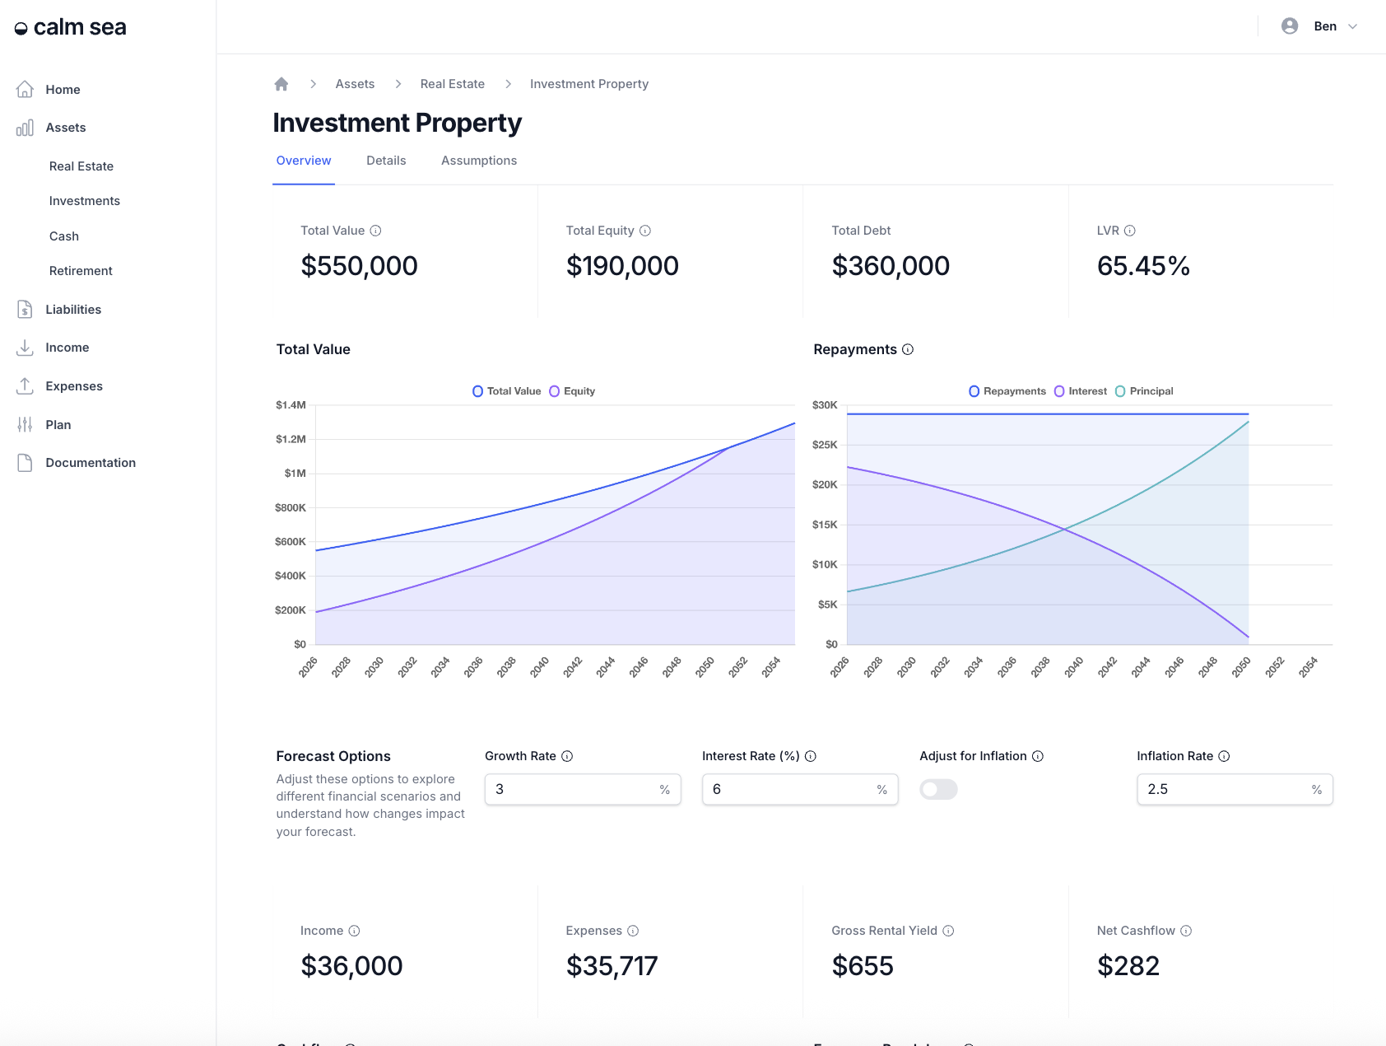Image resolution: width=1386 pixels, height=1046 pixels.
Task: Click the Liabilities icon in the sidebar
Action: (x=25, y=310)
